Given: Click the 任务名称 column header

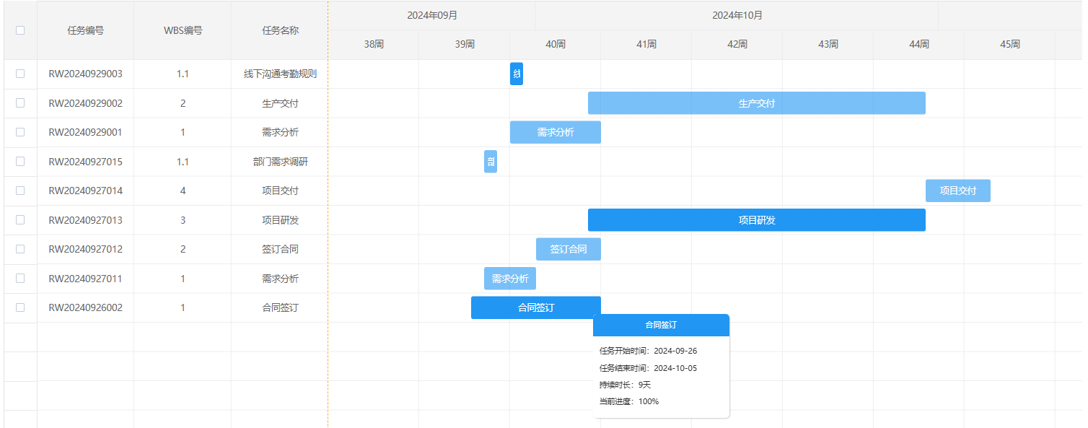Looking at the screenshot, I should 280,30.
